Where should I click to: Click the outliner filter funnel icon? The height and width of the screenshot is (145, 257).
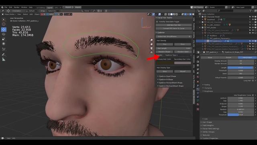tap(251, 11)
